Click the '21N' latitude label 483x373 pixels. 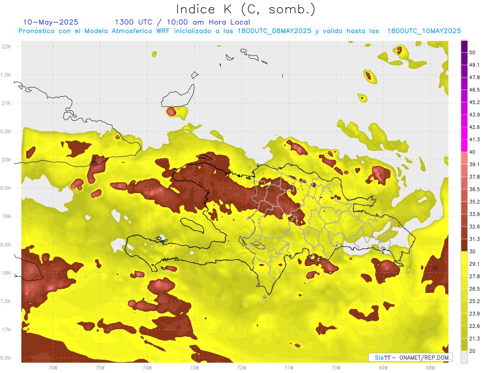[x=6, y=103]
